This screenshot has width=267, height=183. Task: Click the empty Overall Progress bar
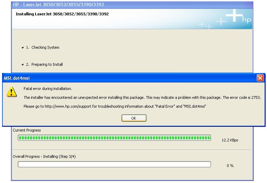click(114, 164)
